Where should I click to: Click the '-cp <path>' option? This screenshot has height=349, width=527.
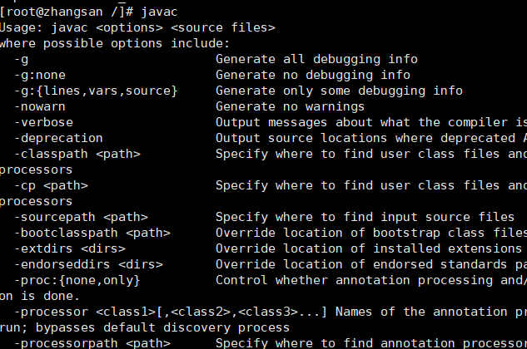(52, 185)
